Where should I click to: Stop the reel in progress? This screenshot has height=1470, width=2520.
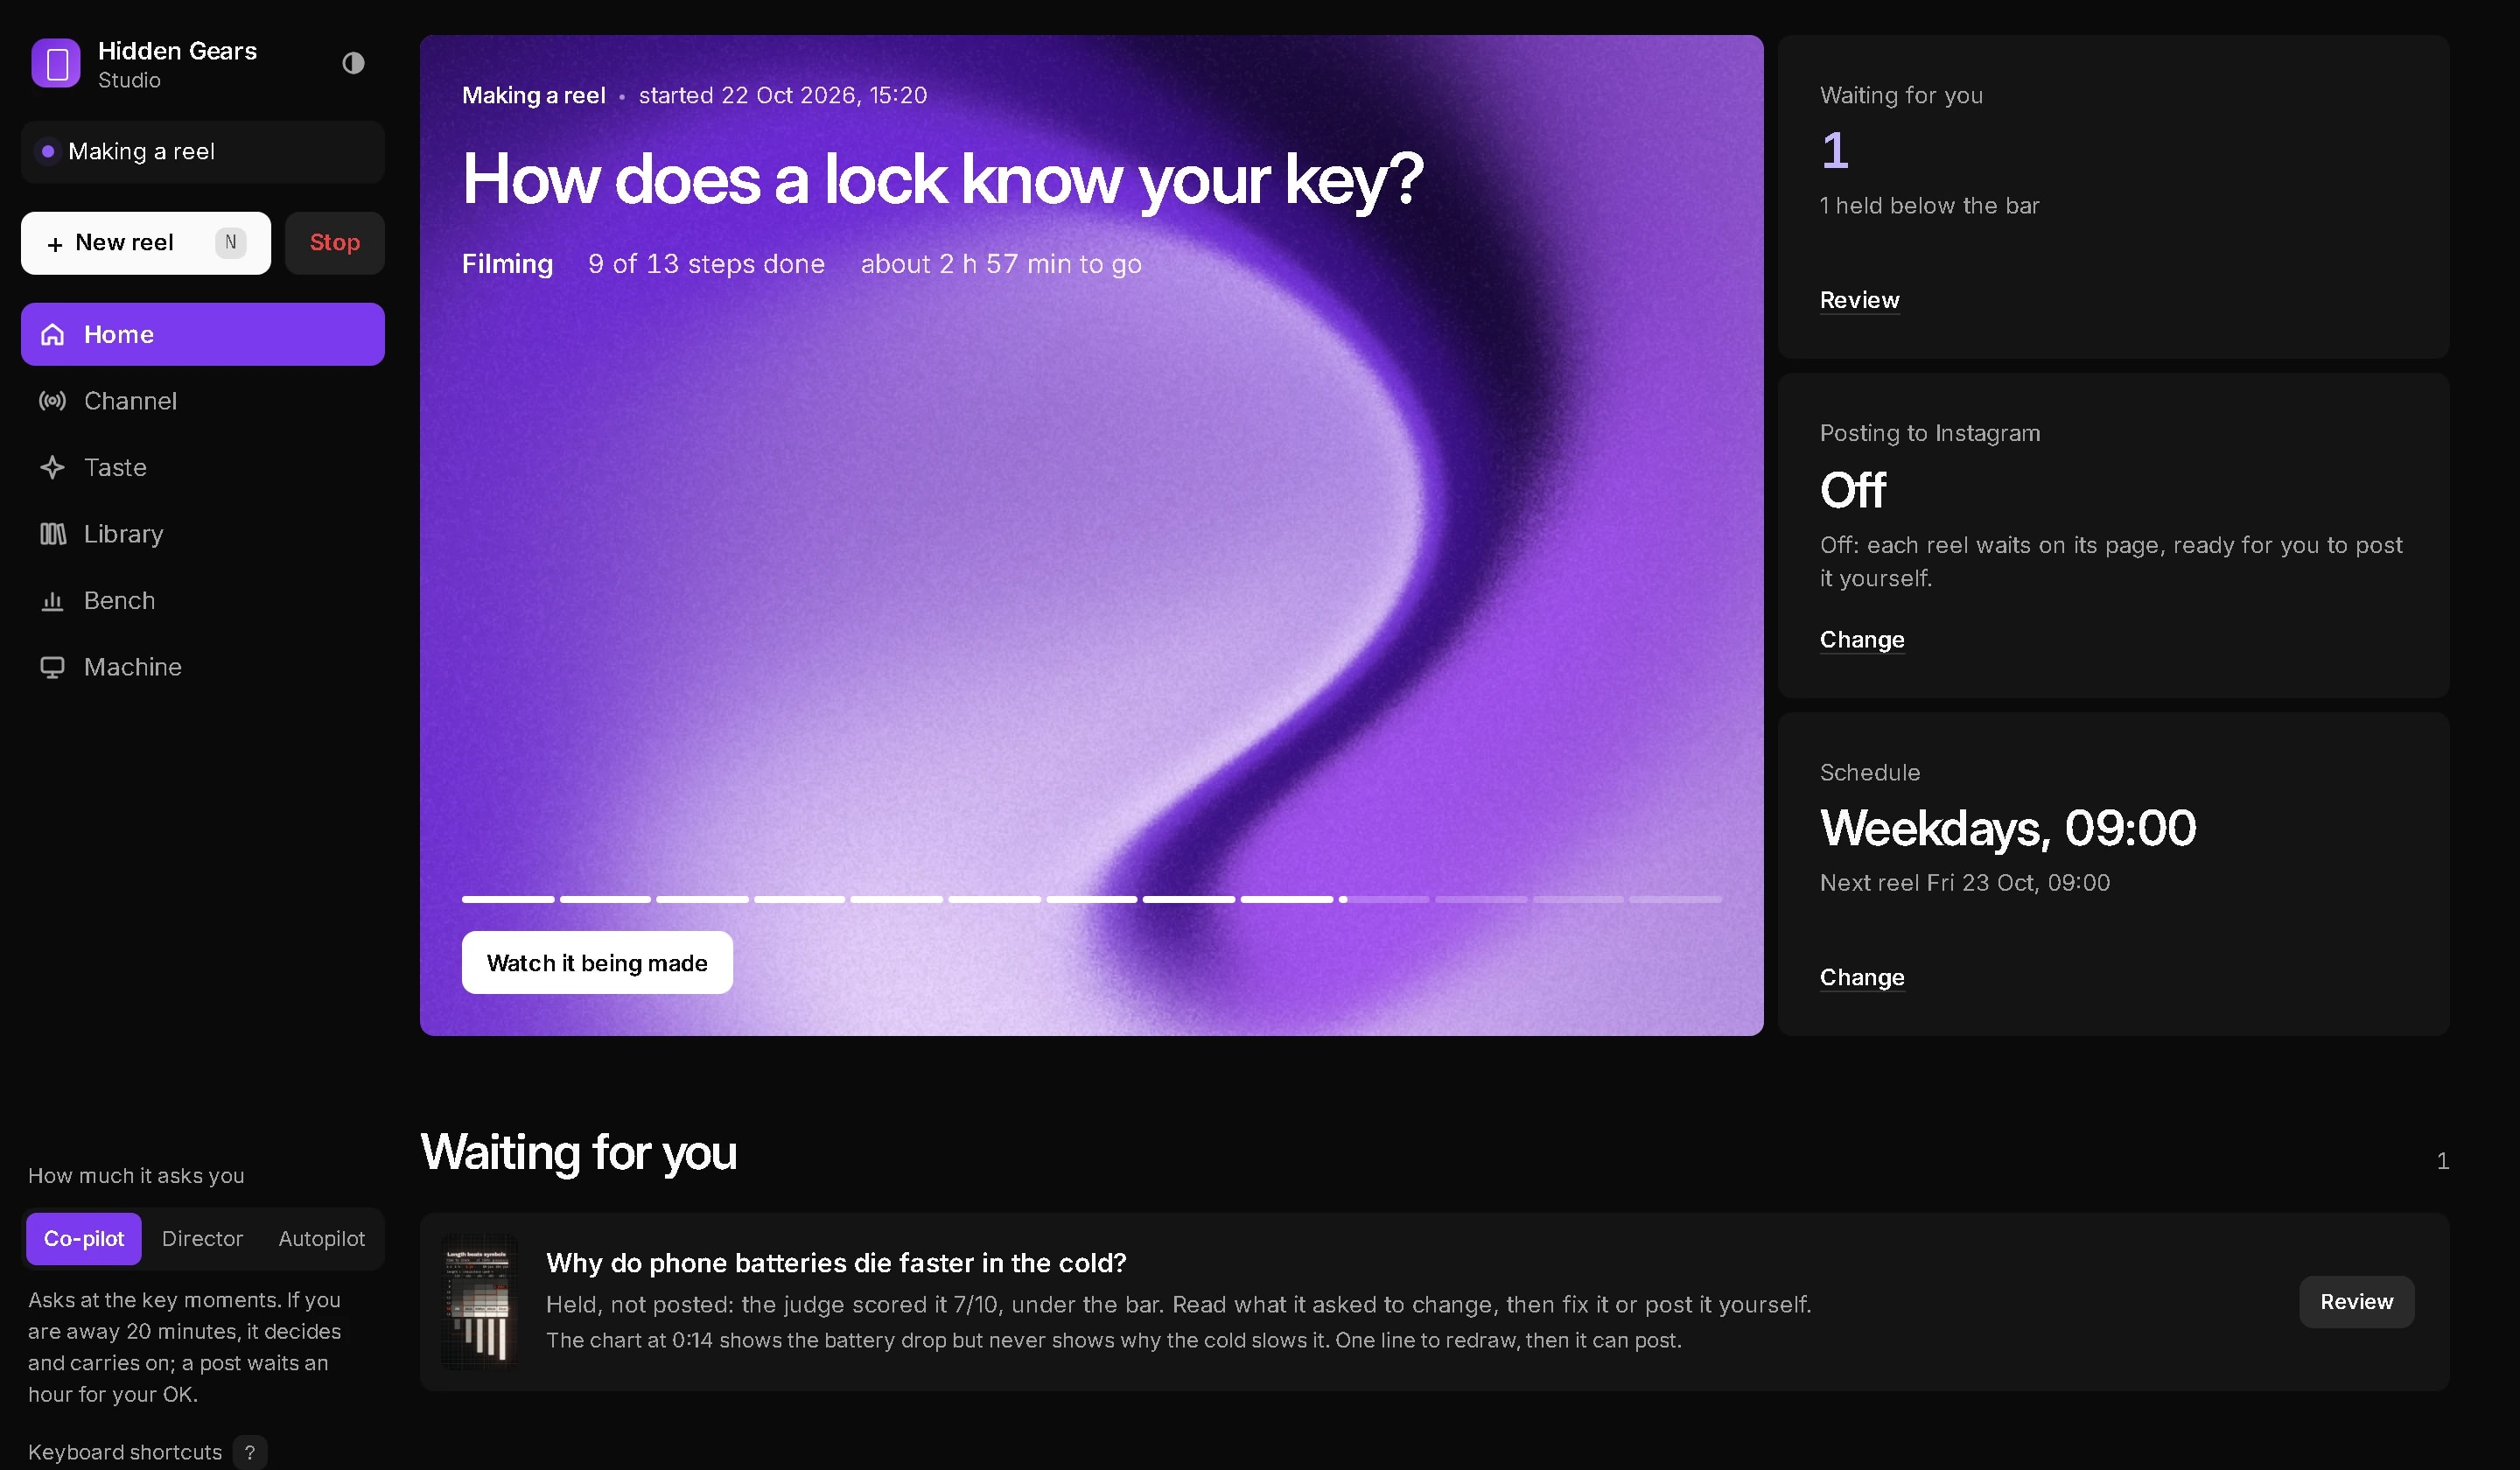tap(335, 243)
